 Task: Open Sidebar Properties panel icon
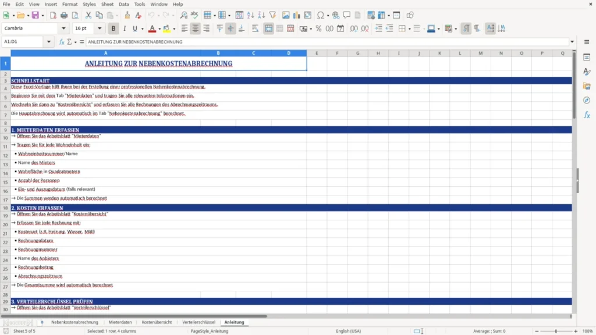587,58
